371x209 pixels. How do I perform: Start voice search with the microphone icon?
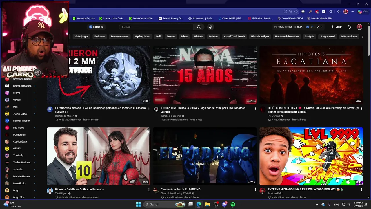pyautogui.click(x=210, y=27)
